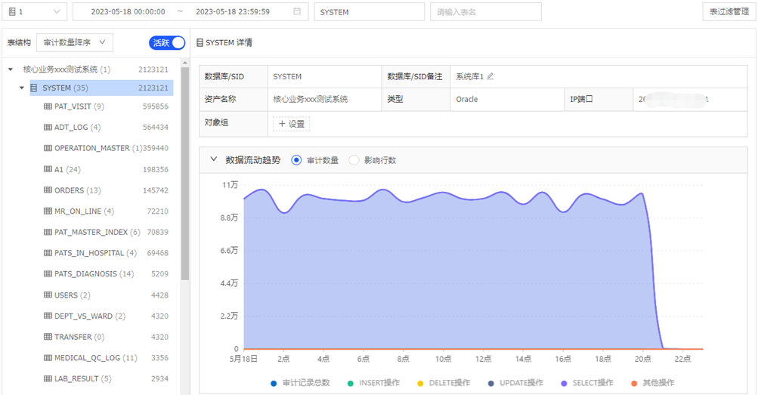Viewport: 758px width, 395px height.
Task: Select TRANSFER (0) in the tree
Action: [x=79, y=337]
